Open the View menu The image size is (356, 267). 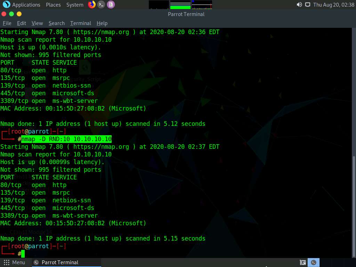37,23
